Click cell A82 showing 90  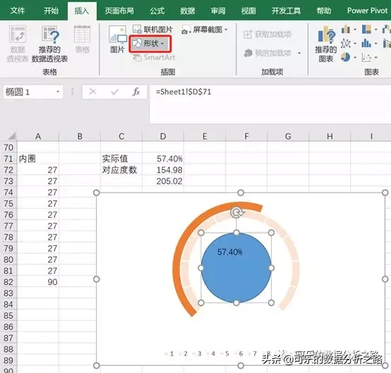pyautogui.click(x=38, y=282)
